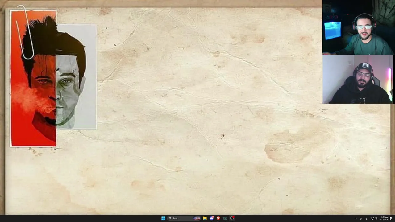Open File Explorer from the taskbar

[x=205, y=218]
